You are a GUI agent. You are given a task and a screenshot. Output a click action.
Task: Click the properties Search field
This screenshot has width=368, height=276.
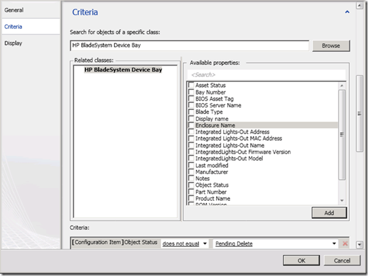266,75
